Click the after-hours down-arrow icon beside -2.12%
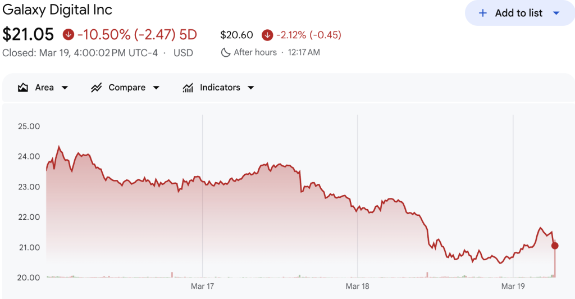 [267, 35]
